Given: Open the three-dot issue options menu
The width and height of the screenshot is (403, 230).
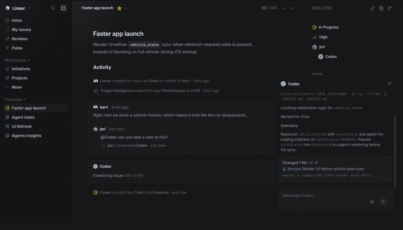Looking at the screenshot, I should point(127,8).
